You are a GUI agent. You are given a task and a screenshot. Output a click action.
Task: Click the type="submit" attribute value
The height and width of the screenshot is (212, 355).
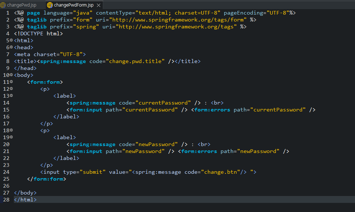(x=93, y=172)
